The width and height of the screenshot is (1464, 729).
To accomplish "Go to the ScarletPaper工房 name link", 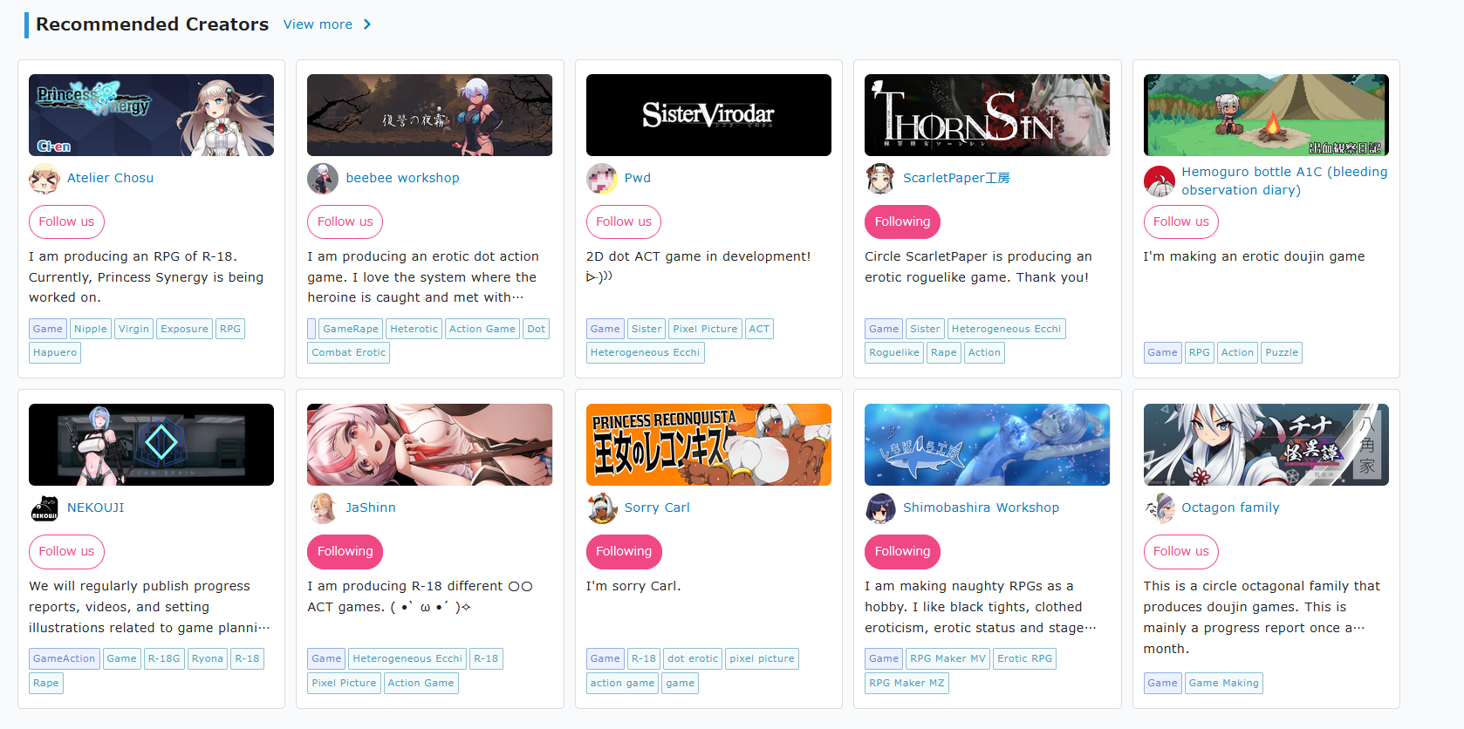I will coord(956,178).
